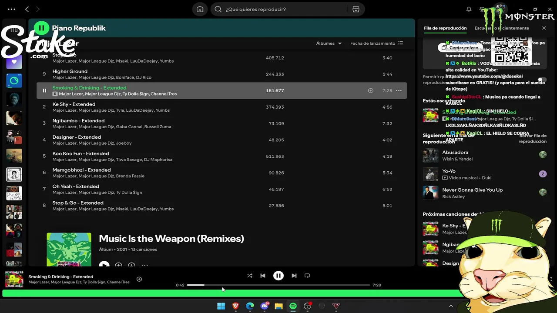Screen dimensions: 557x313
Task: Switch to Fila de reproducción tab
Action: [445, 28]
